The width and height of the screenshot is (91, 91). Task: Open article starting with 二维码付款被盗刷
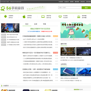(x=38, y=42)
